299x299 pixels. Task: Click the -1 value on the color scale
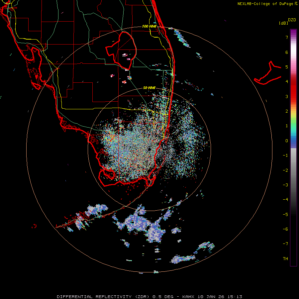285,155
